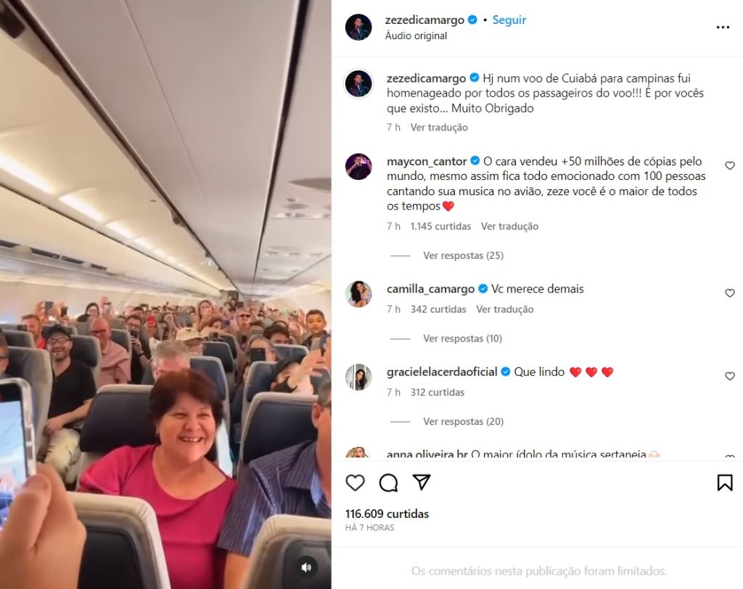The height and width of the screenshot is (589, 743).
Task: Save post with the bookmark icon
Action: (725, 482)
